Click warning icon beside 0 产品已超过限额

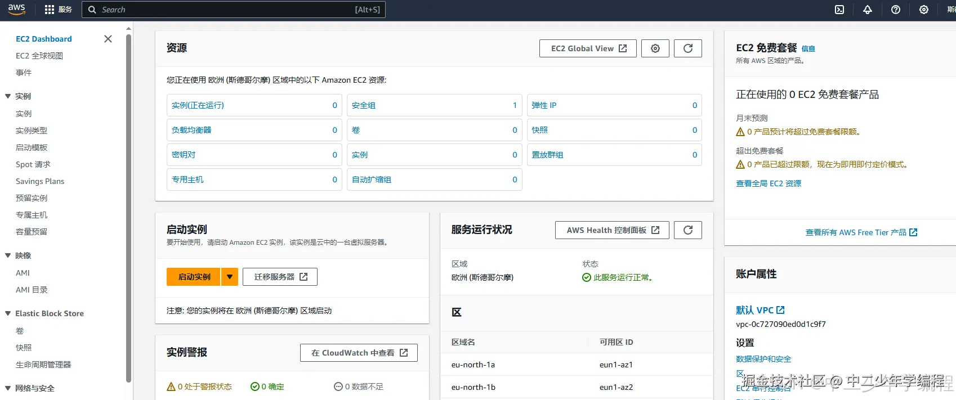[x=740, y=164]
